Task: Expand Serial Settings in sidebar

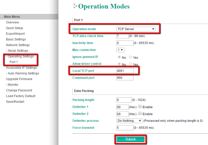Action: pos(17,51)
